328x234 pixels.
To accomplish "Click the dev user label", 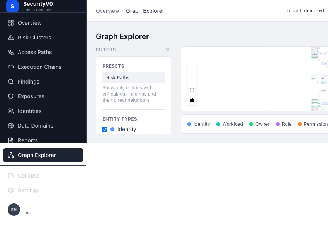I will 28,213.
